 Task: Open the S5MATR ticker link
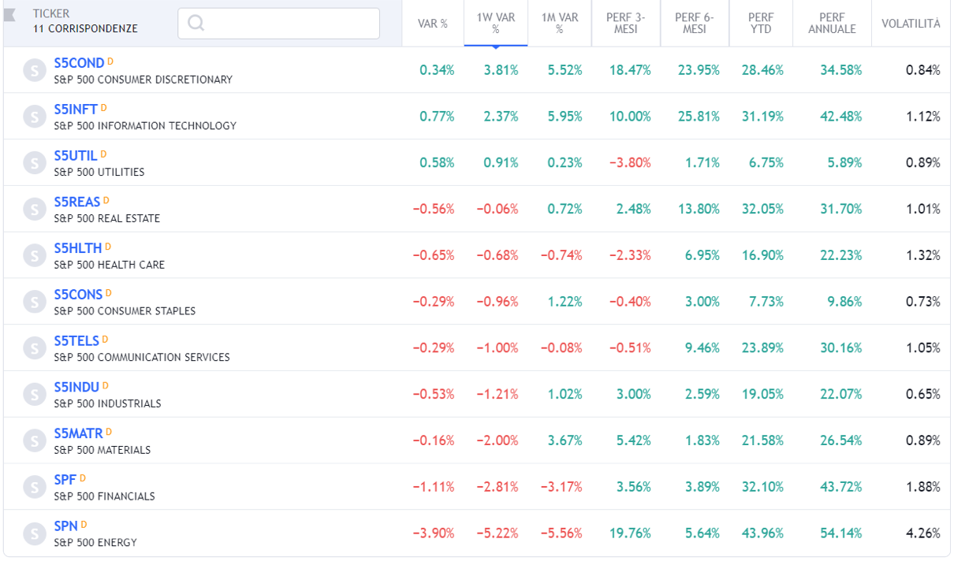(x=78, y=433)
